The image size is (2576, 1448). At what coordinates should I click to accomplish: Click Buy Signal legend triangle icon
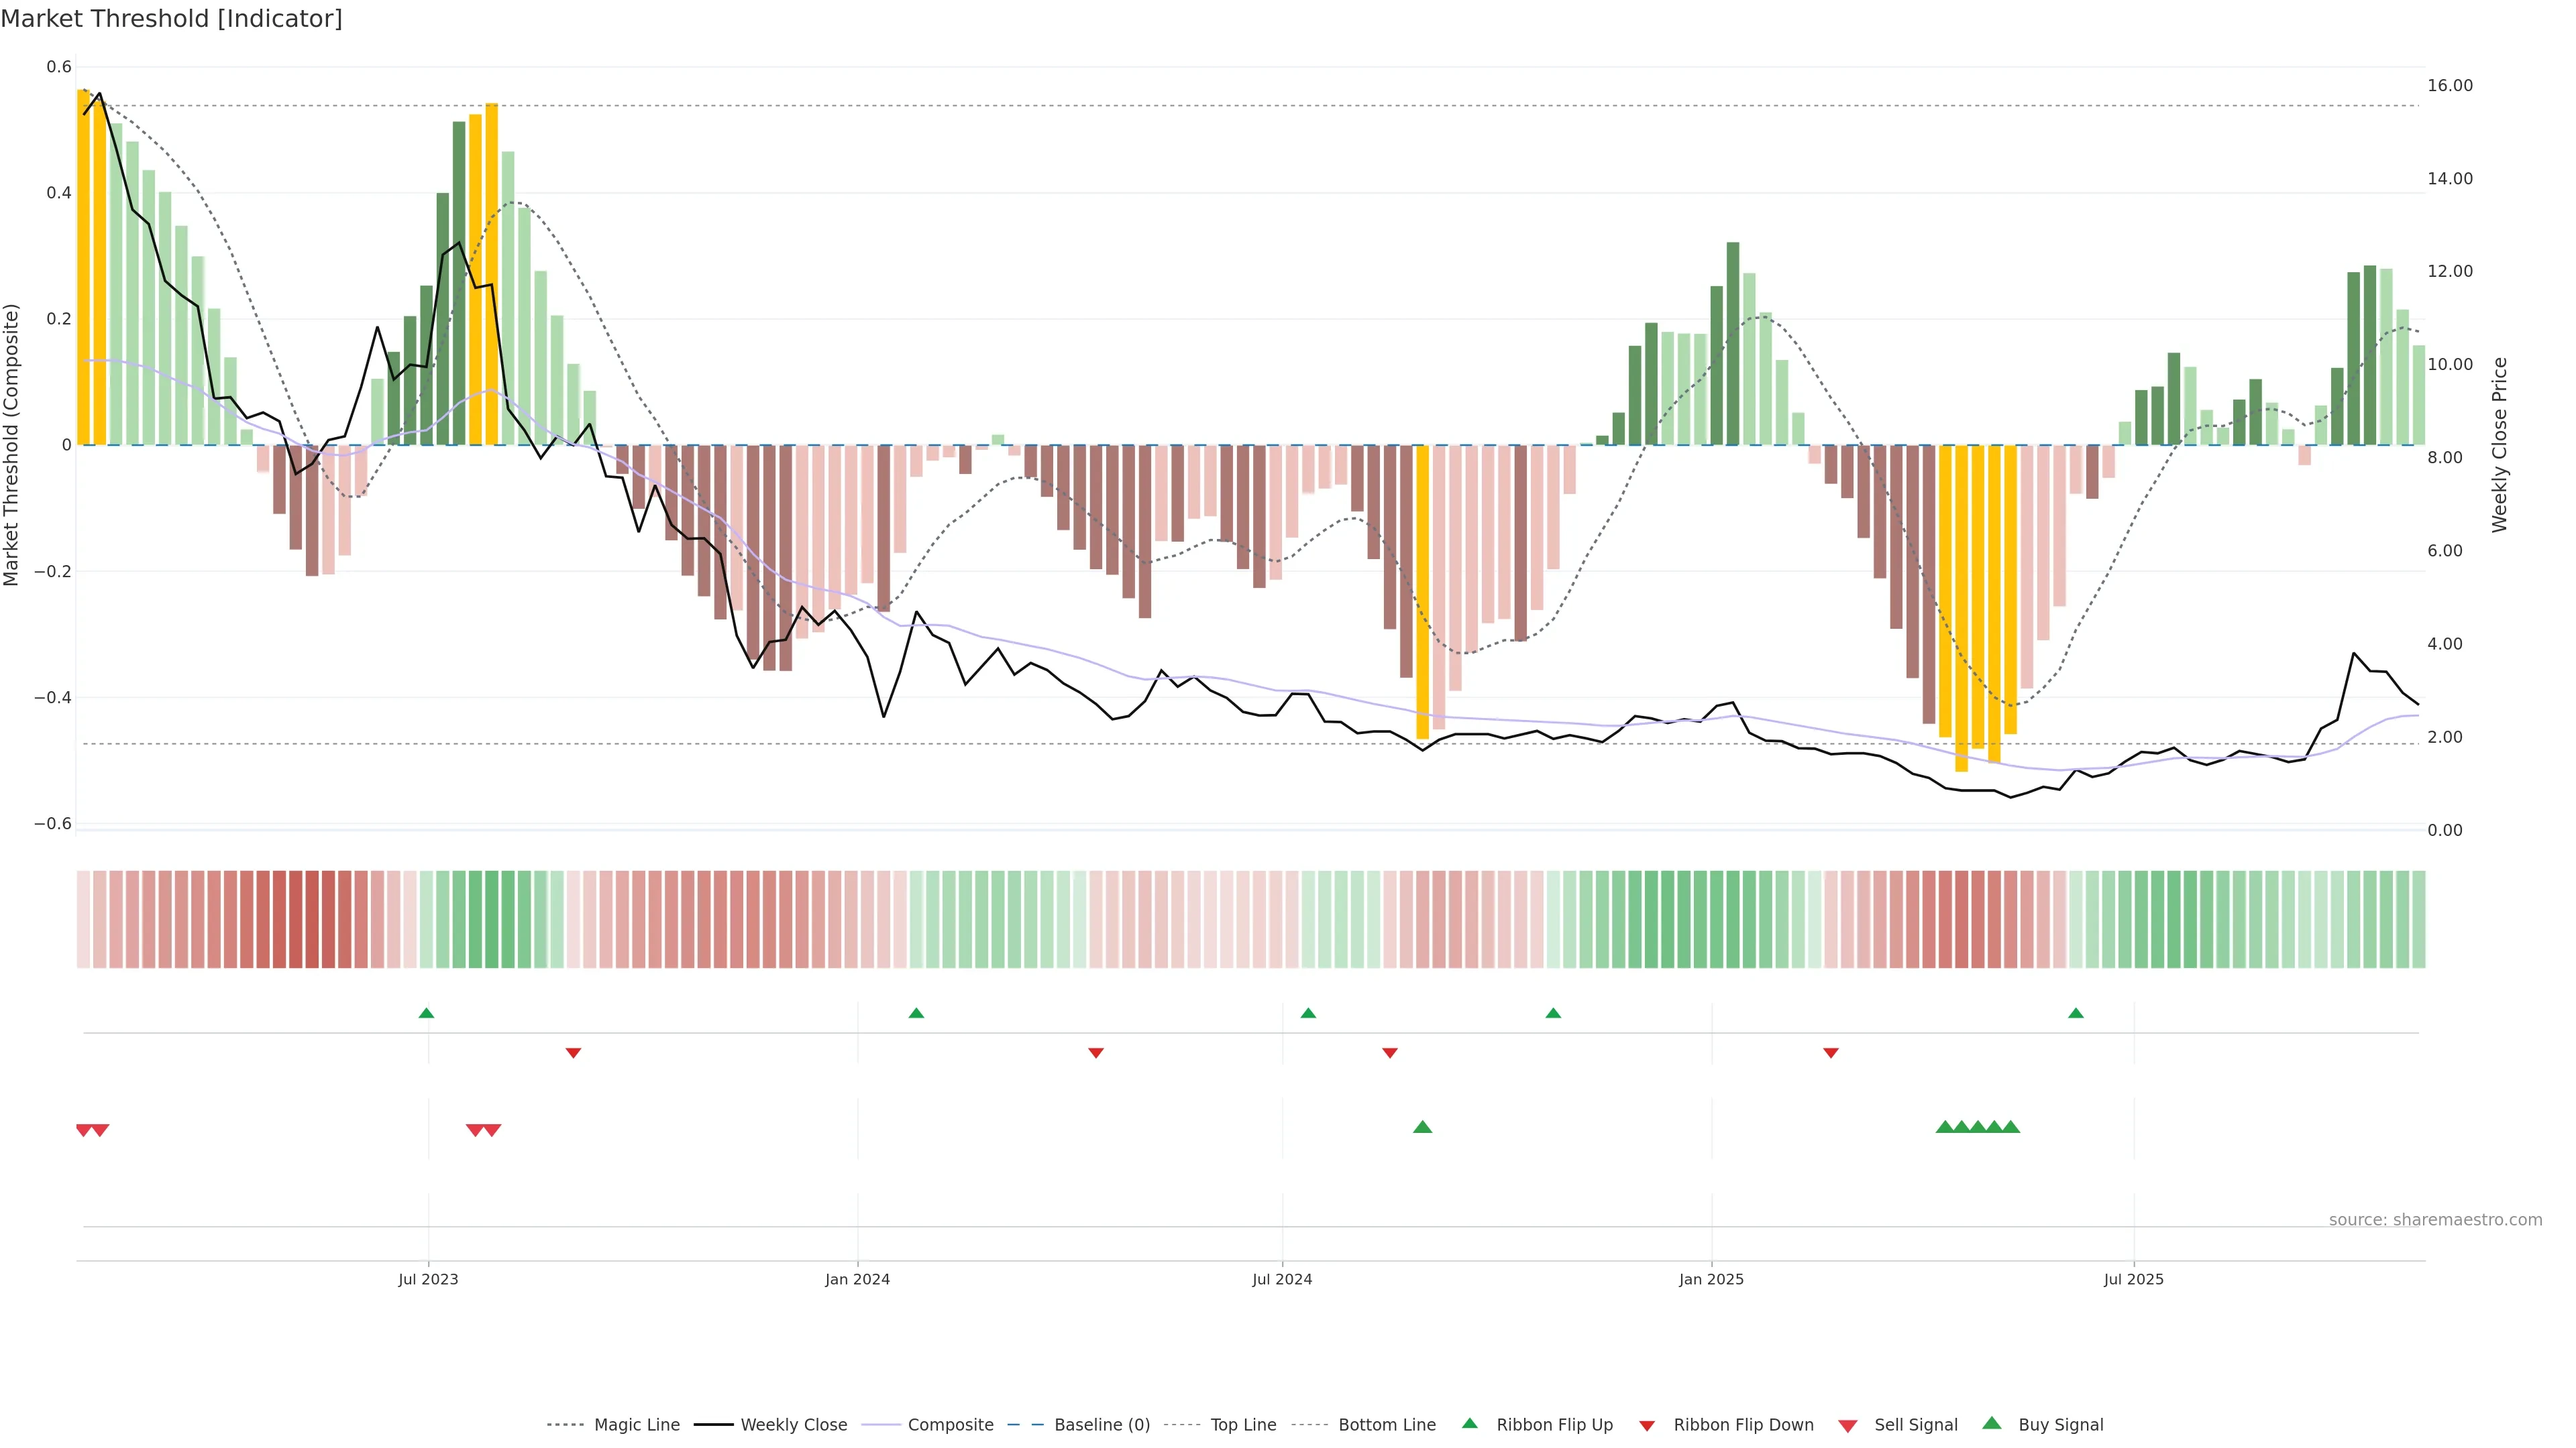pos(1991,1423)
